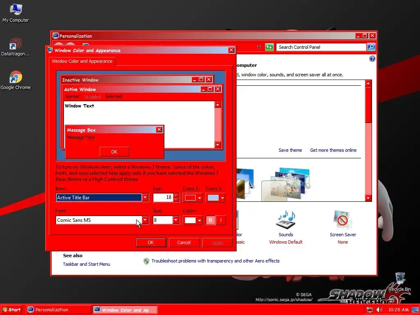Open the font Size dropdown showing 8
The width and height of the screenshot is (420, 315).
coord(176,220)
